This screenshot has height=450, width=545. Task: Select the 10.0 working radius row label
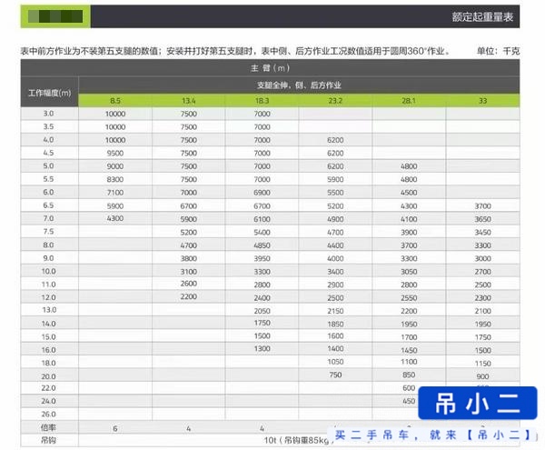49,271
